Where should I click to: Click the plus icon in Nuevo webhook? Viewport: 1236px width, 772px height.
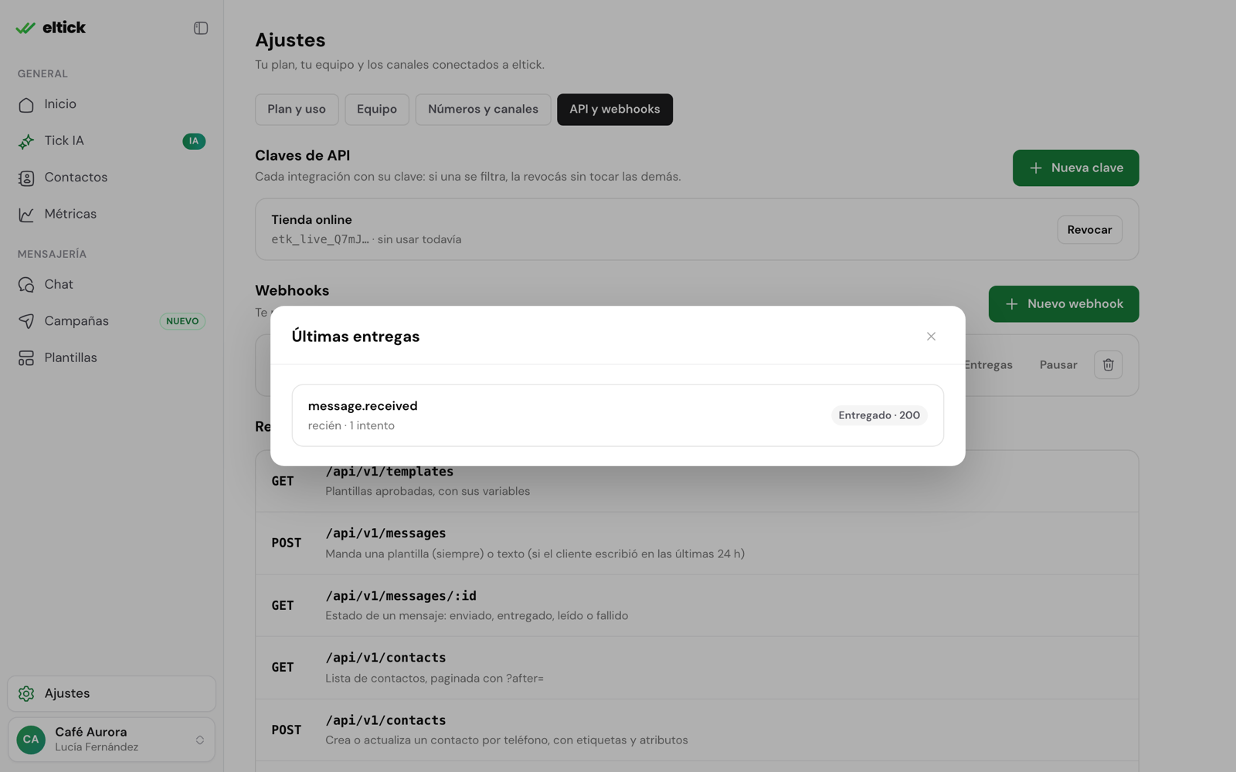click(1011, 304)
